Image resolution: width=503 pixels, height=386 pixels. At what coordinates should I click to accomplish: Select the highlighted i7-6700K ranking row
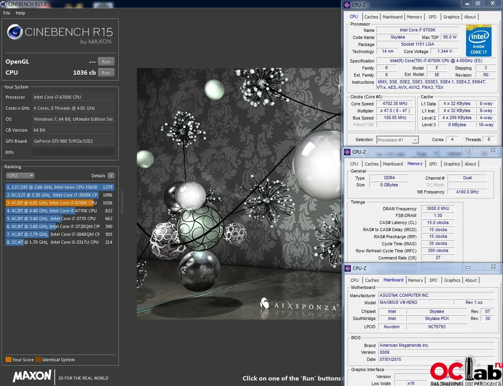(x=60, y=203)
